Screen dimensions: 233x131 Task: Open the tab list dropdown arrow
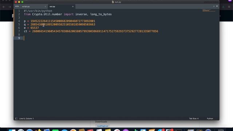point(217,7)
